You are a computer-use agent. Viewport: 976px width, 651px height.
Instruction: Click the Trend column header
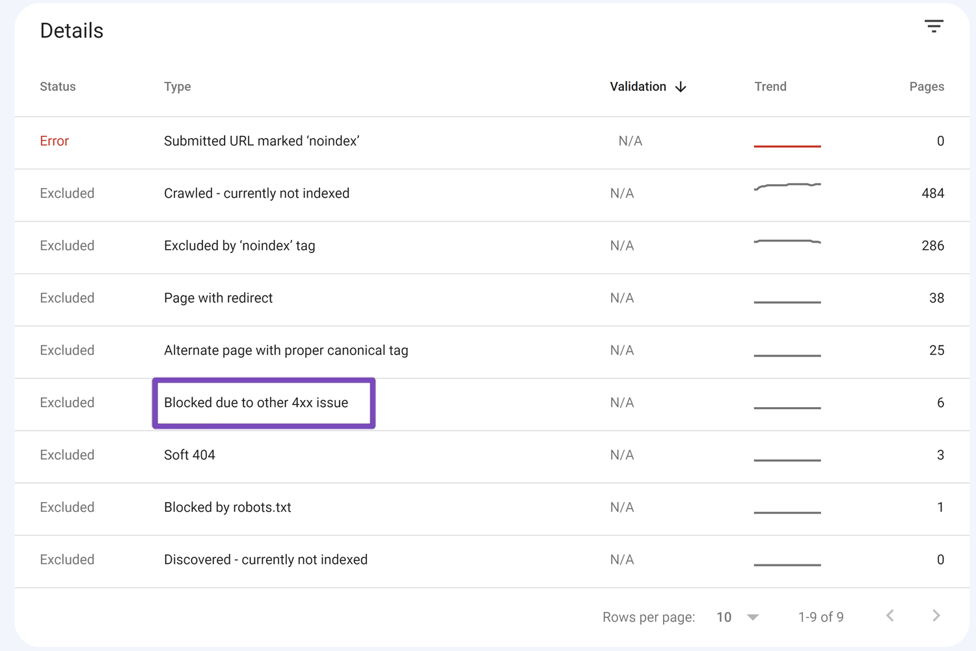click(770, 86)
